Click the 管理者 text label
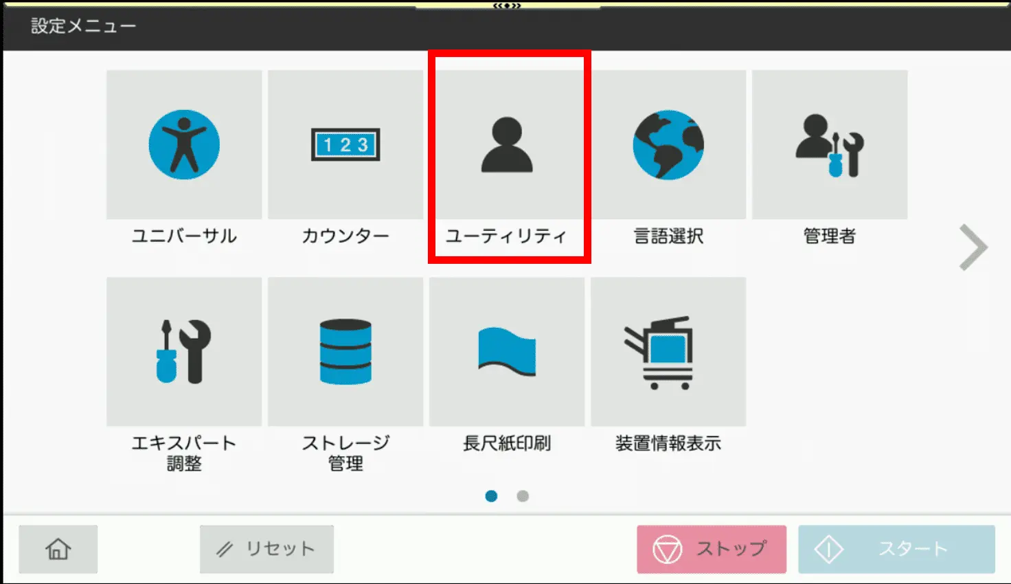 click(x=830, y=236)
